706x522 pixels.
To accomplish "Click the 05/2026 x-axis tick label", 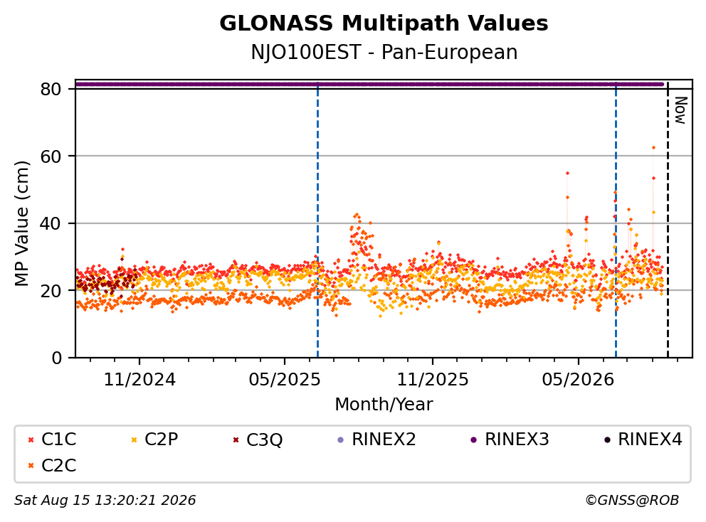I will pos(578,380).
